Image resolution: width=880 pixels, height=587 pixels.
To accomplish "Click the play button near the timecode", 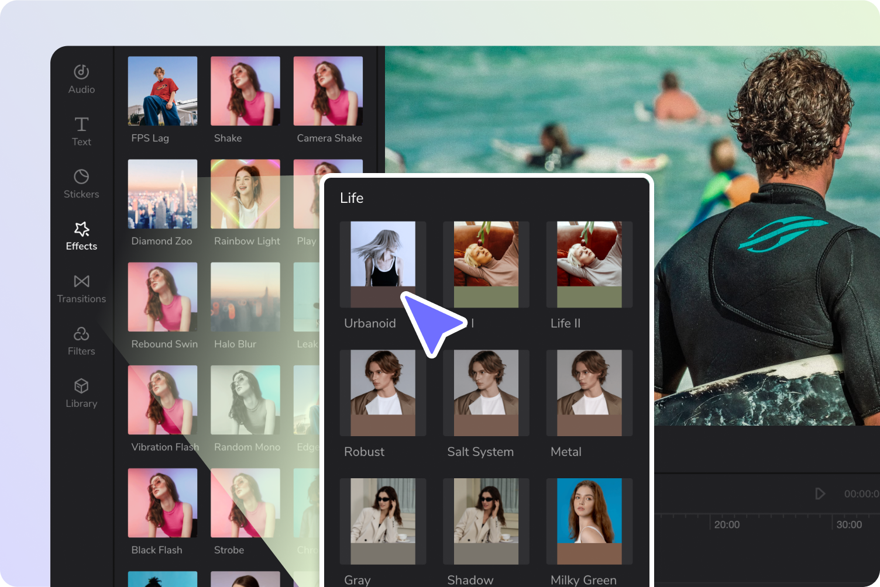I will (820, 493).
